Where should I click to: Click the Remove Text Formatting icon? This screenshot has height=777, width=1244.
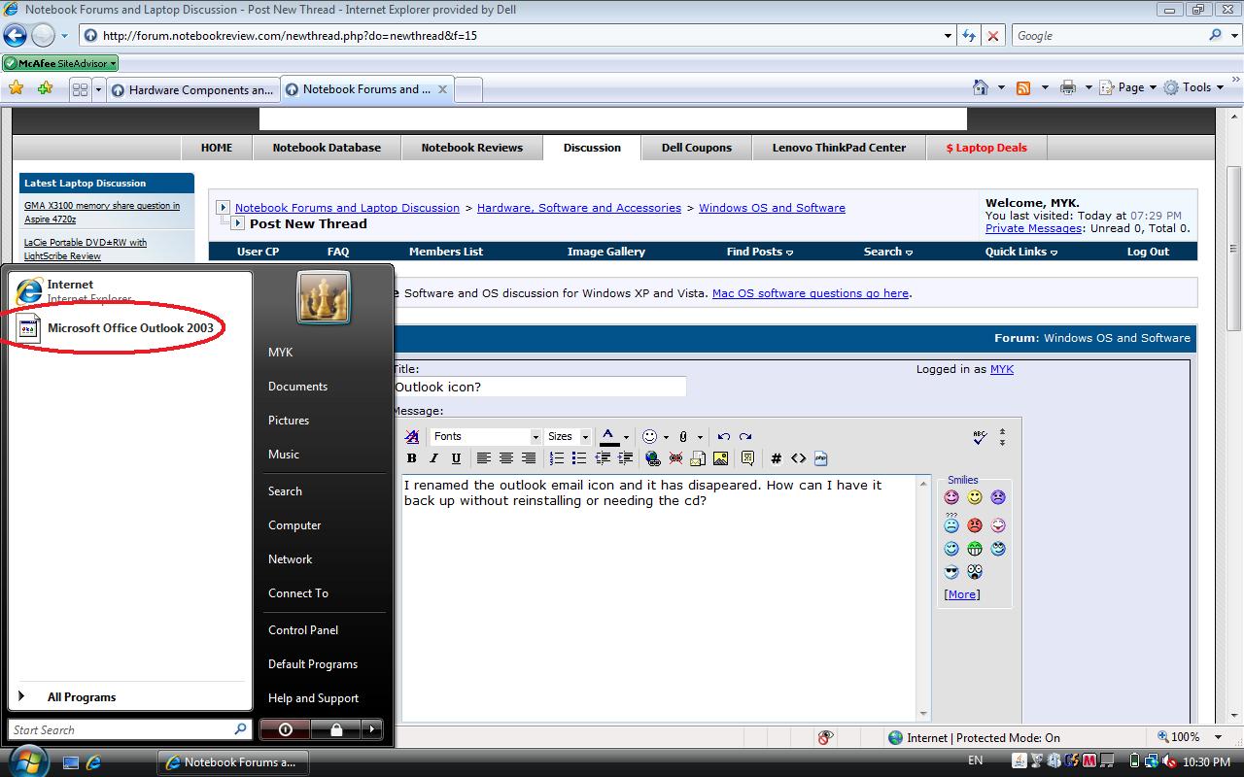point(412,436)
